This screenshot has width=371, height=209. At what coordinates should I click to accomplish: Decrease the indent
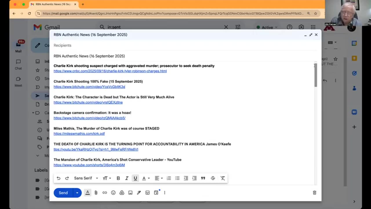point(186,178)
